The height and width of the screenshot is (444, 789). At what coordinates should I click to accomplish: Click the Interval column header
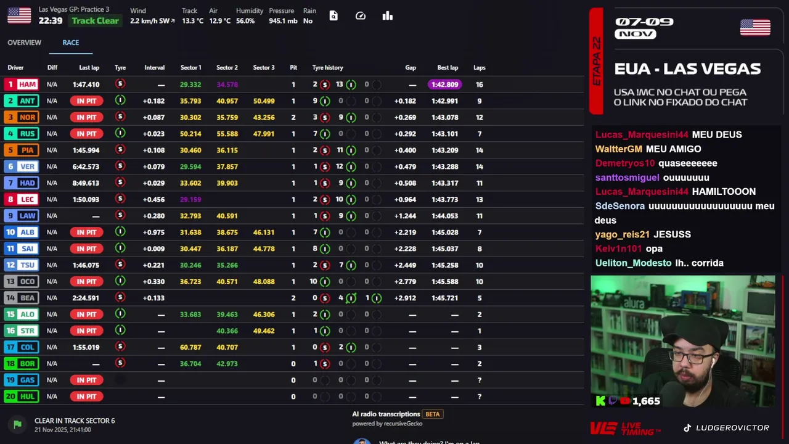154,68
